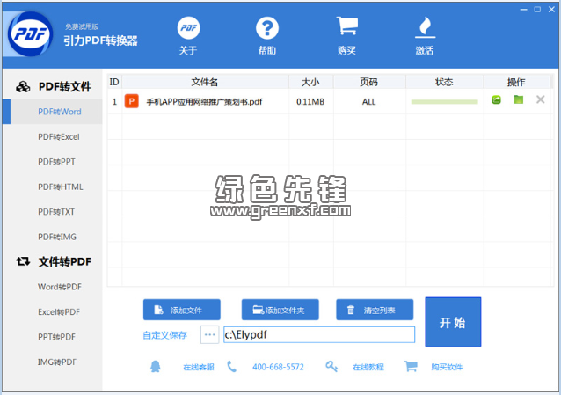Click the cart icon beside 购买软件
The image size is (561, 395).
tap(411, 366)
